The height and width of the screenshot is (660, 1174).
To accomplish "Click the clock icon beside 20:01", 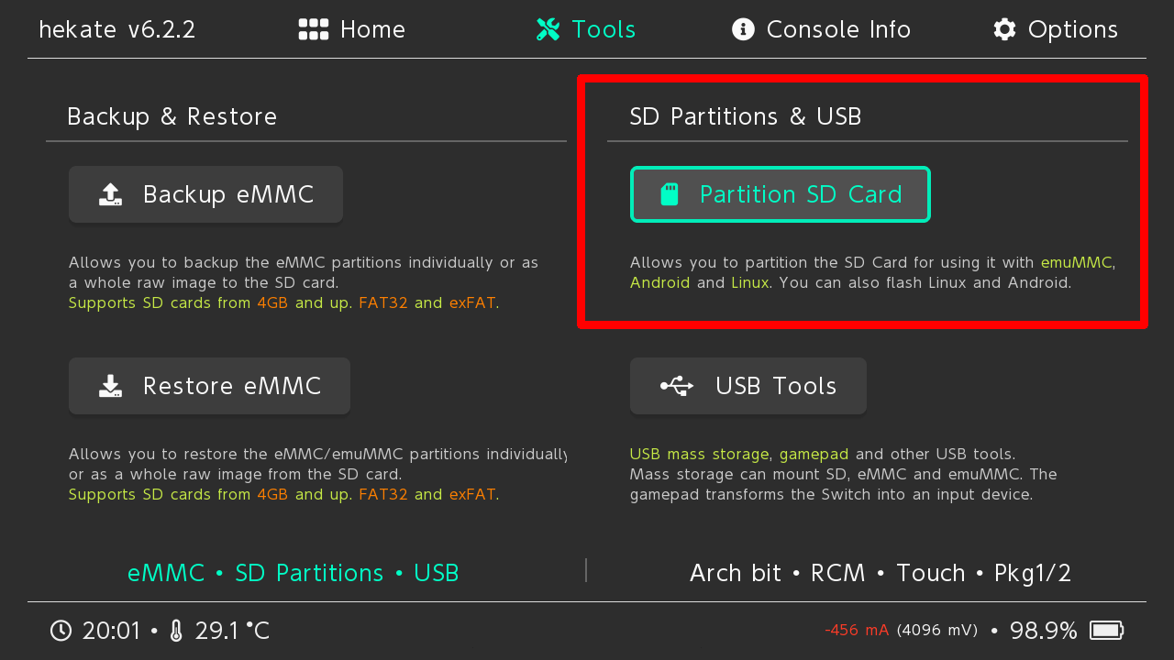I will [61, 631].
